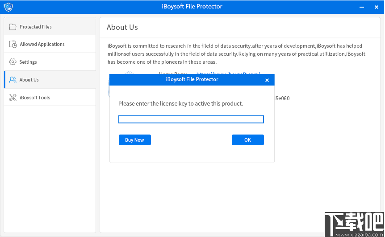
Task: Click the Allowed Applications clock icon
Action: point(13,44)
